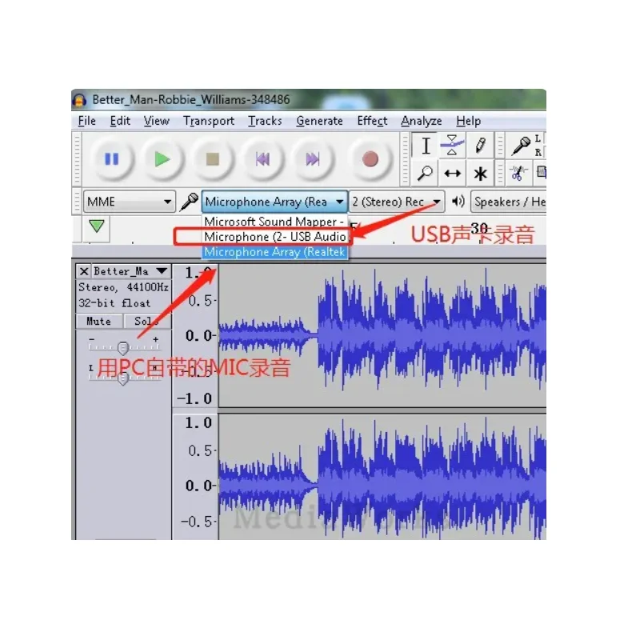
Task: Click the Trim audio scissors icon
Action: click(518, 173)
